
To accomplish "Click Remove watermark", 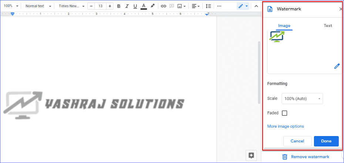I will point(310,157).
